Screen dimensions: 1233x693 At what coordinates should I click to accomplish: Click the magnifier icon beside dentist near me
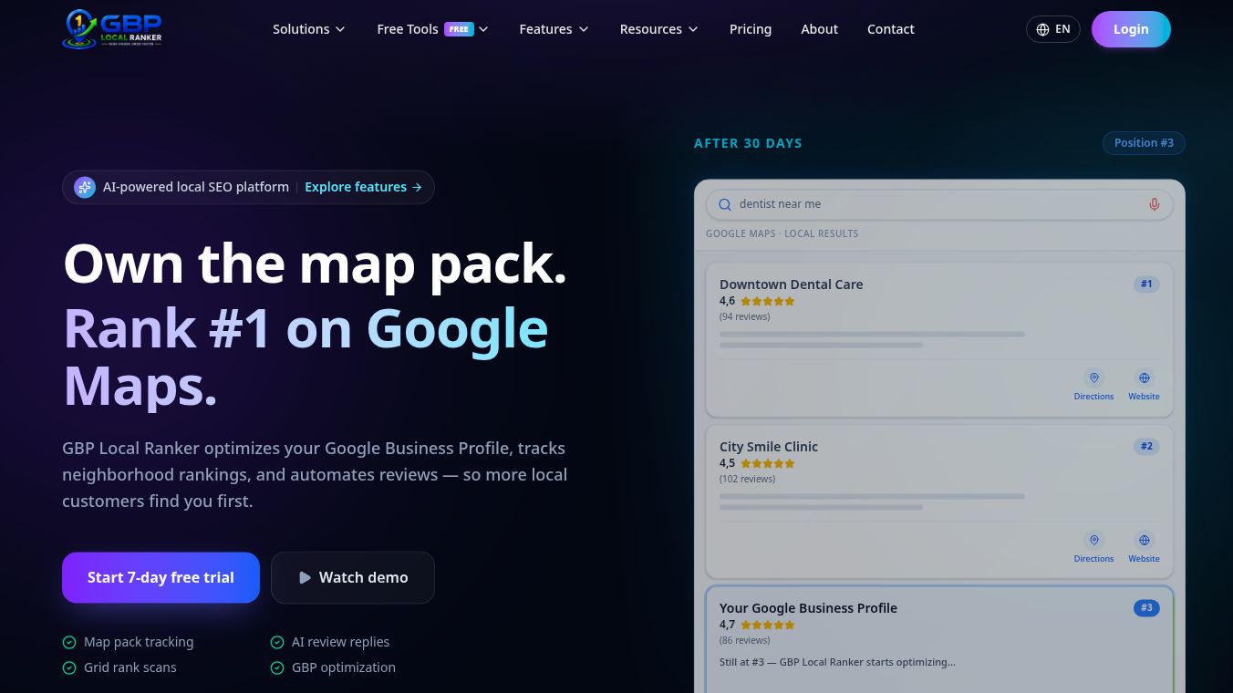click(725, 204)
